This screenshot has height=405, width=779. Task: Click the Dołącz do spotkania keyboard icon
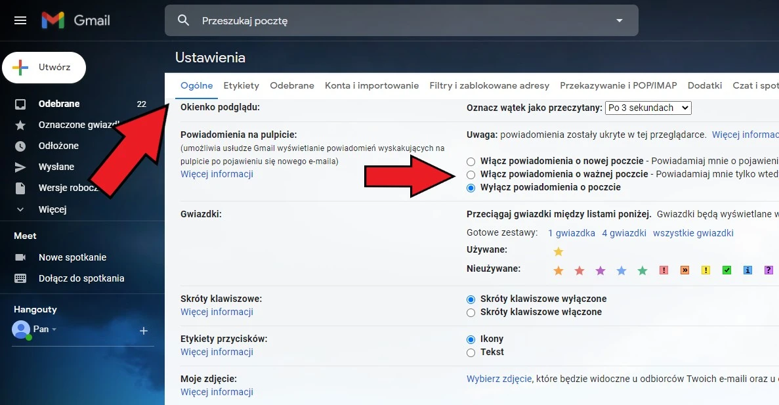click(20, 278)
